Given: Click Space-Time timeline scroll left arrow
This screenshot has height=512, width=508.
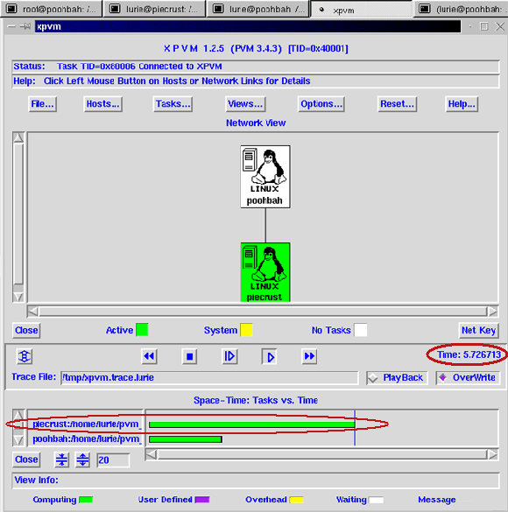Looking at the screenshot, I should coord(152,454).
